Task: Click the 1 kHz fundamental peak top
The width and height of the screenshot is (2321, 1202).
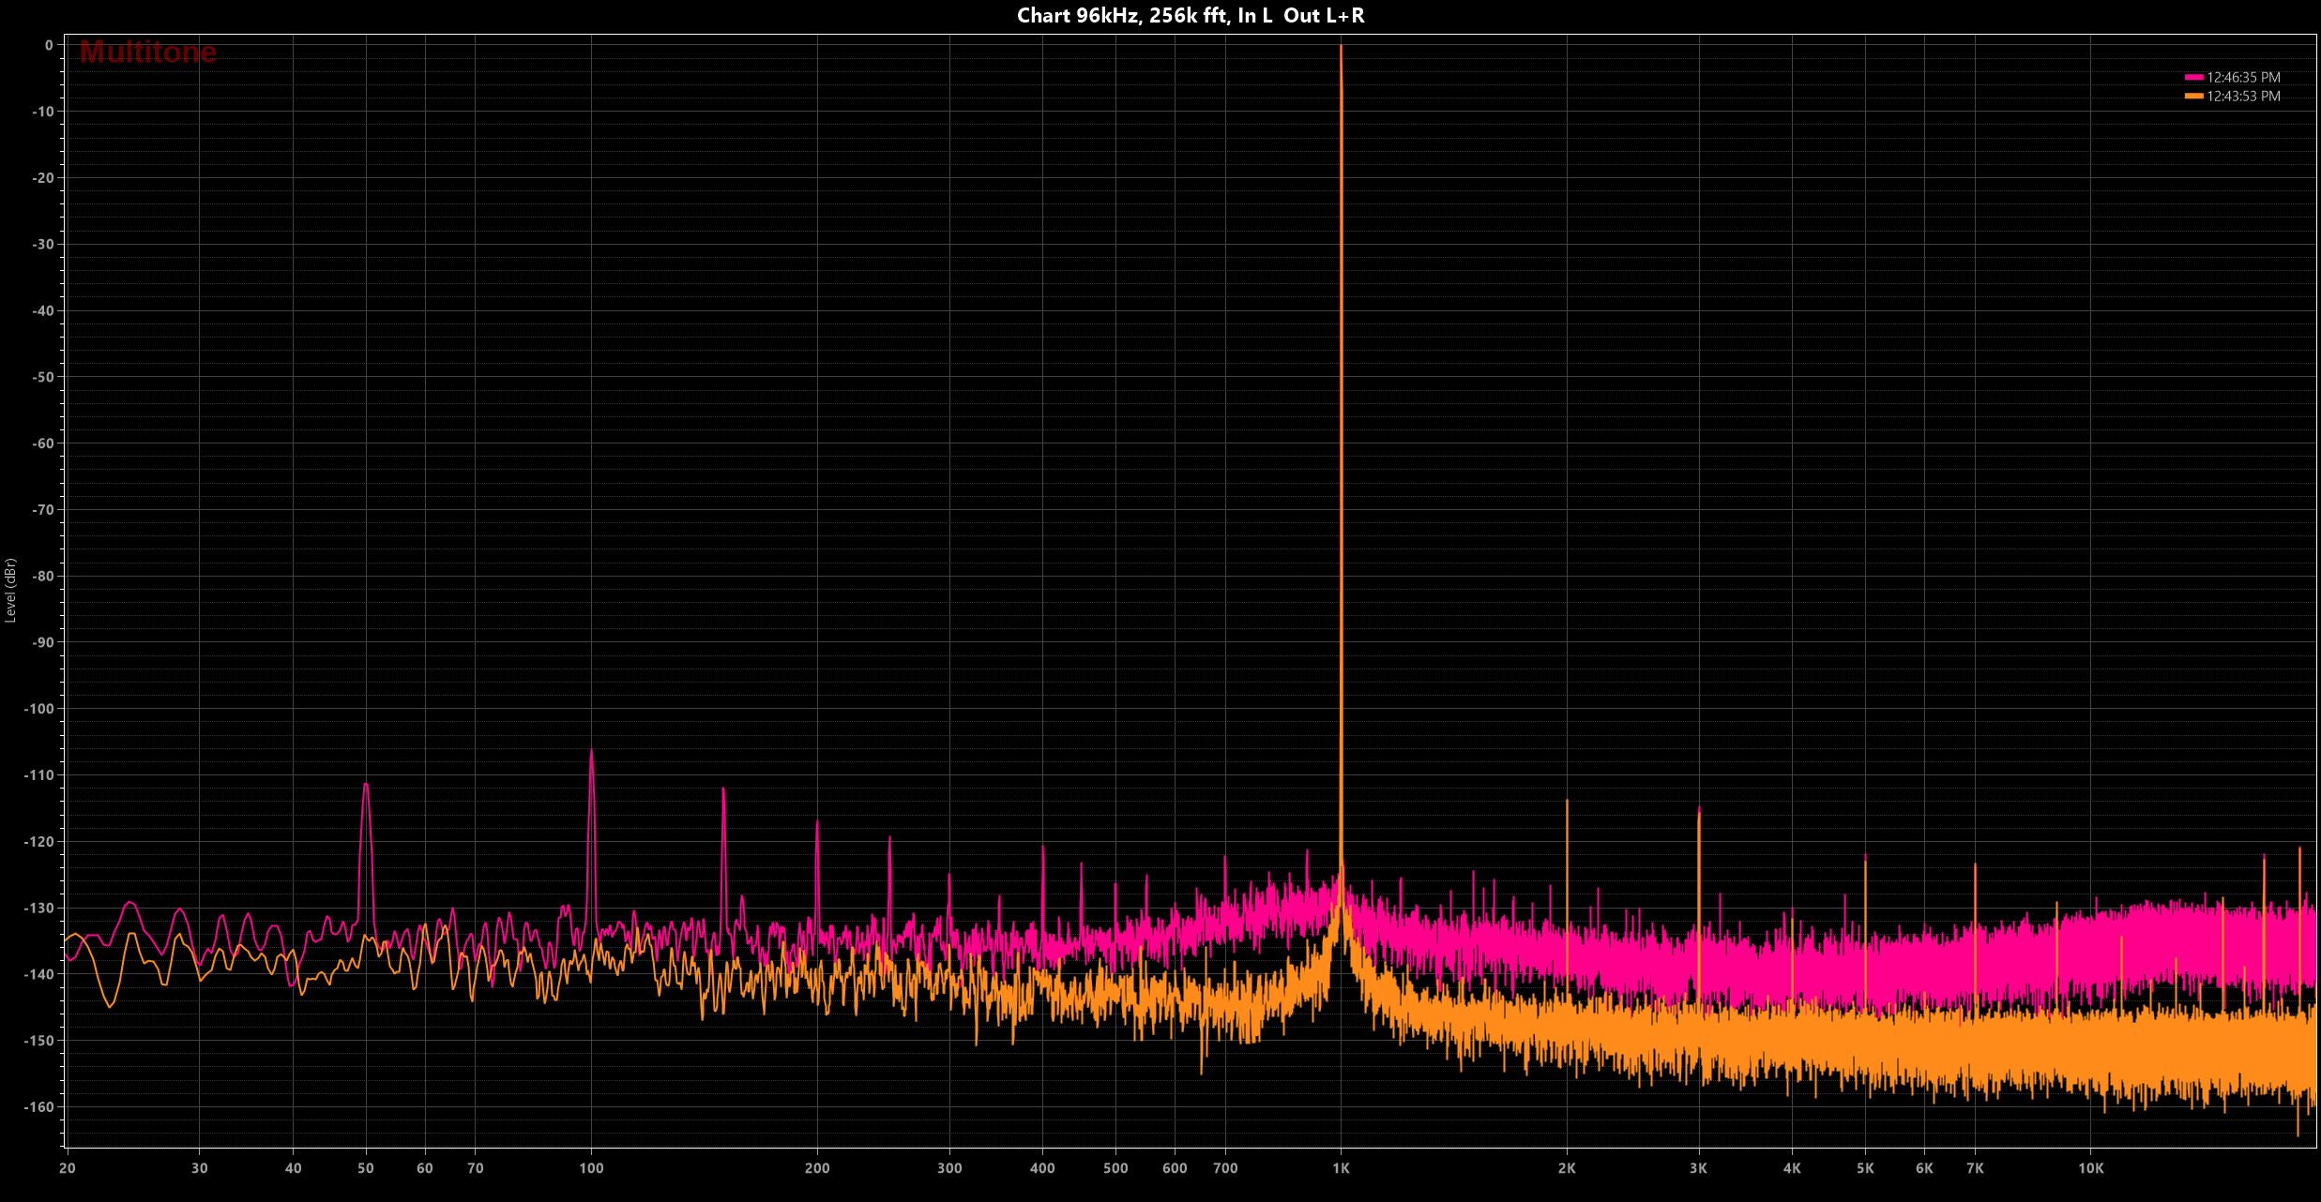Action: coord(1341,47)
